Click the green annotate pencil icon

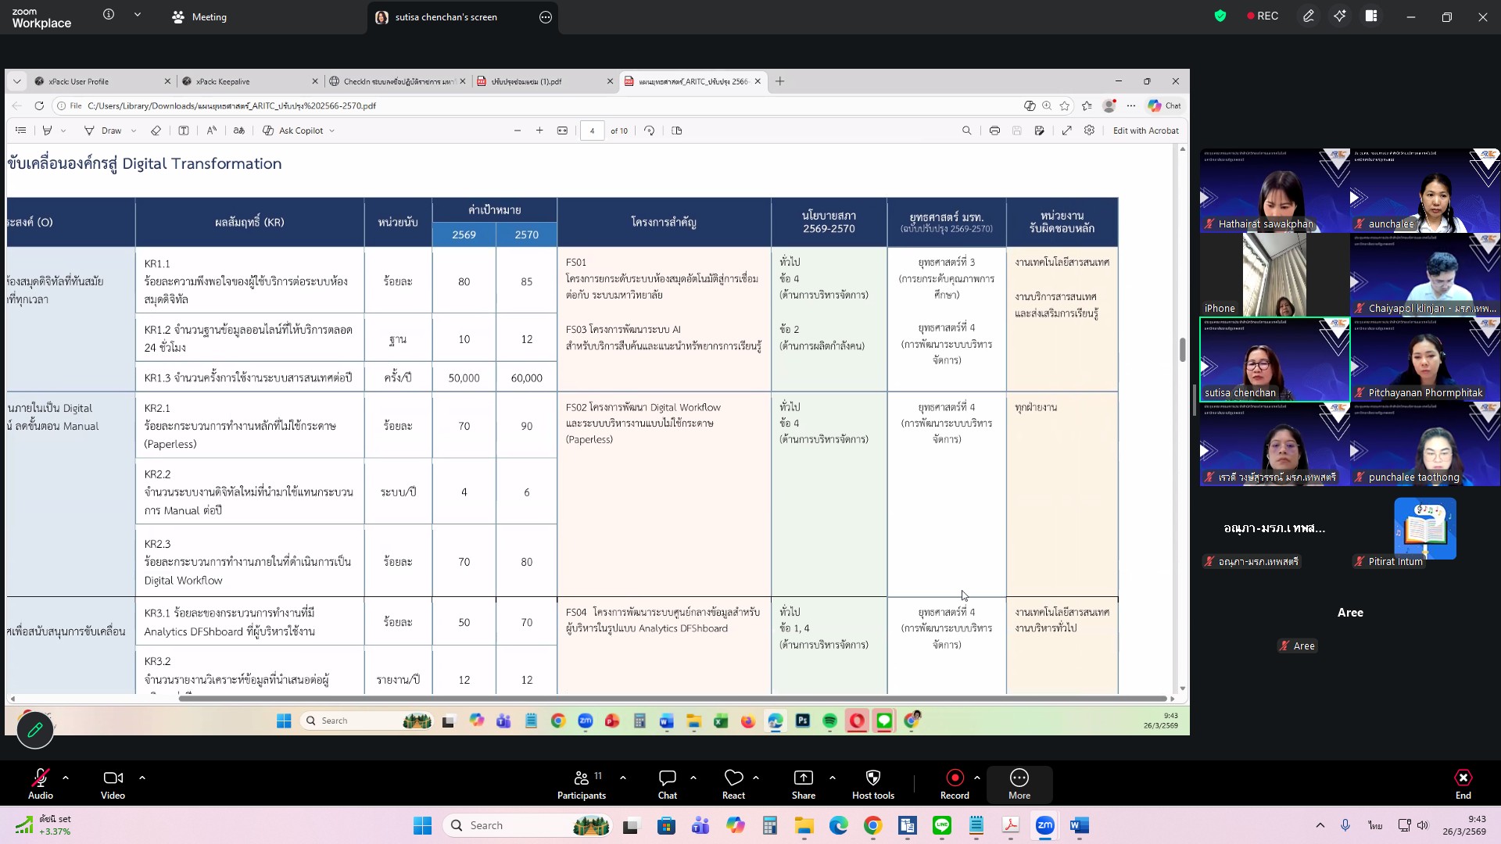tap(35, 730)
